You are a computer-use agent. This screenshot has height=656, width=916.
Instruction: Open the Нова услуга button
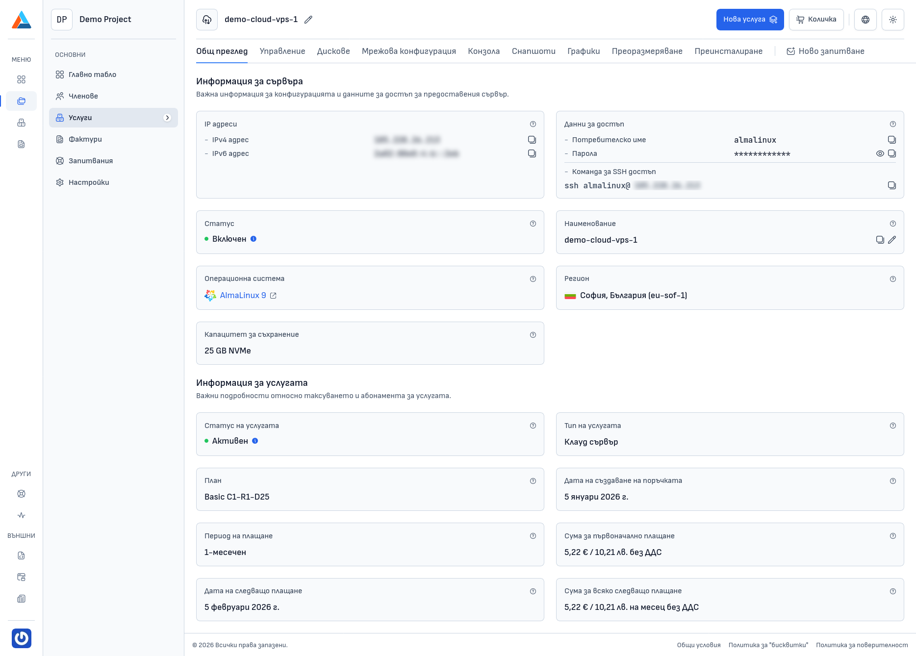[749, 20]
